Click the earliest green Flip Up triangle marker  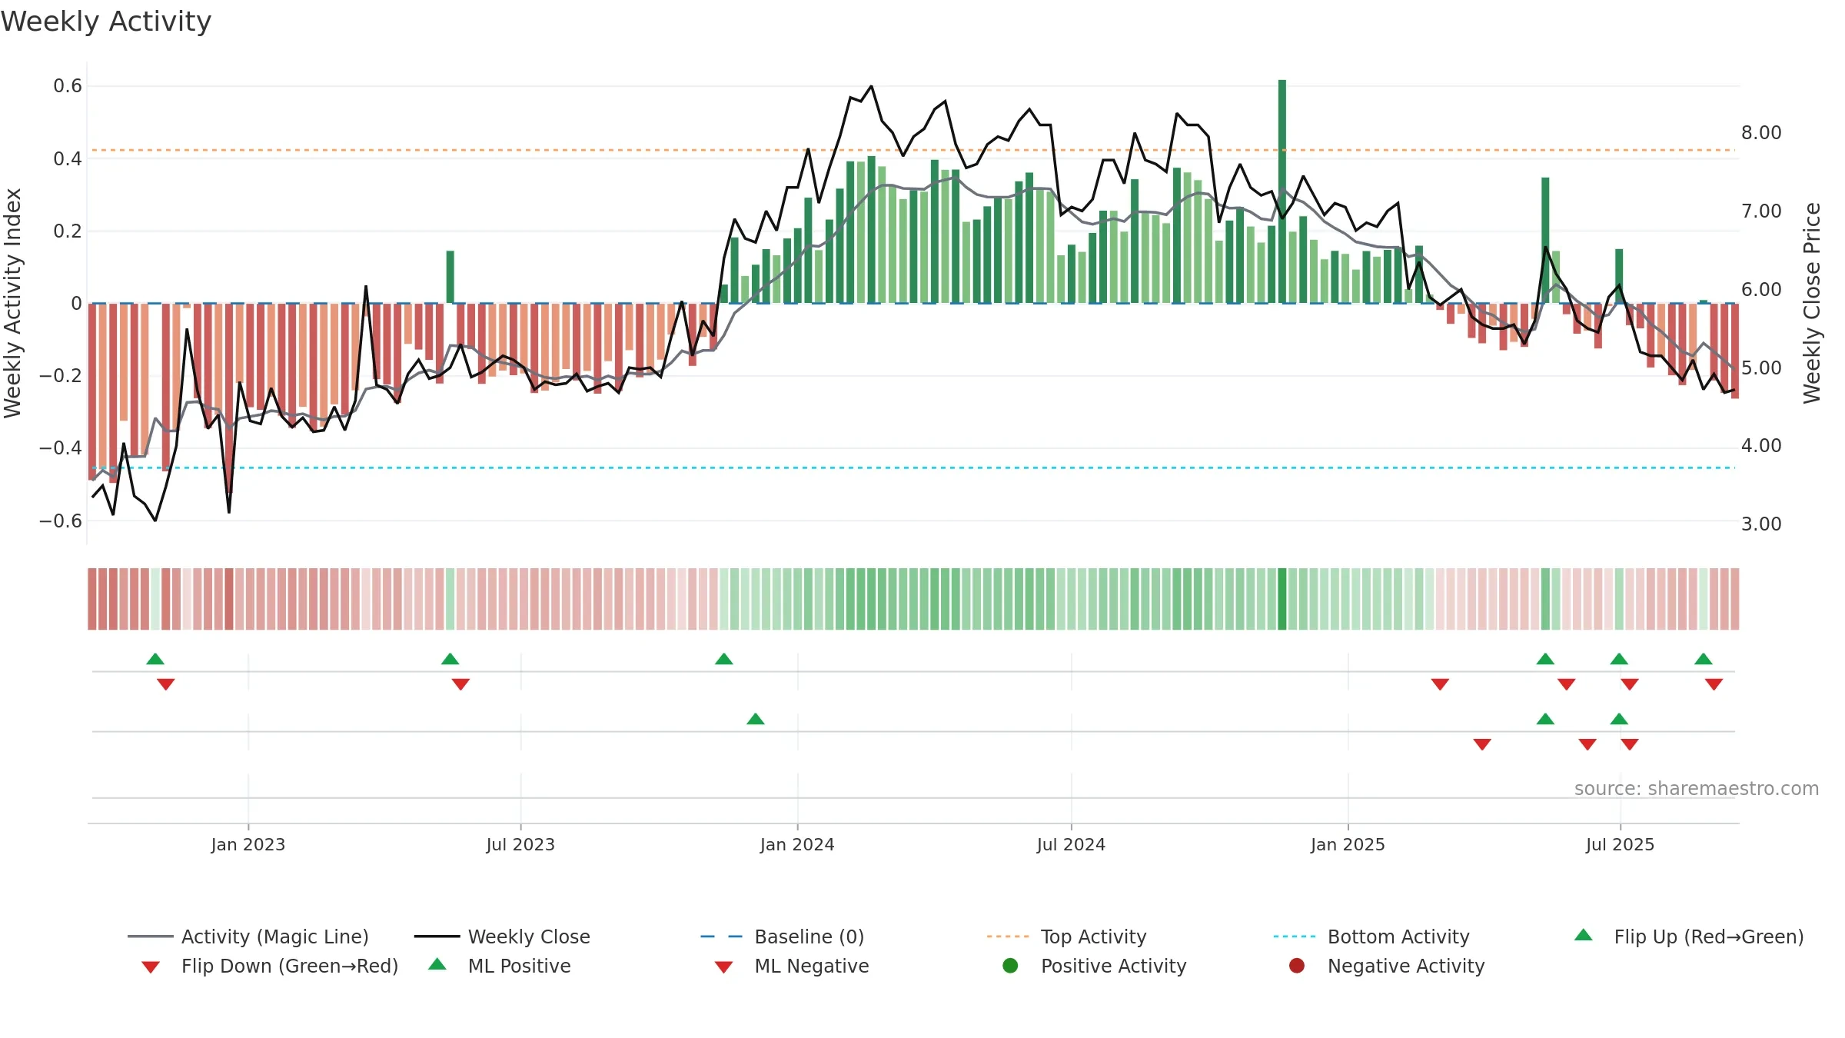[x=155, y=659]
